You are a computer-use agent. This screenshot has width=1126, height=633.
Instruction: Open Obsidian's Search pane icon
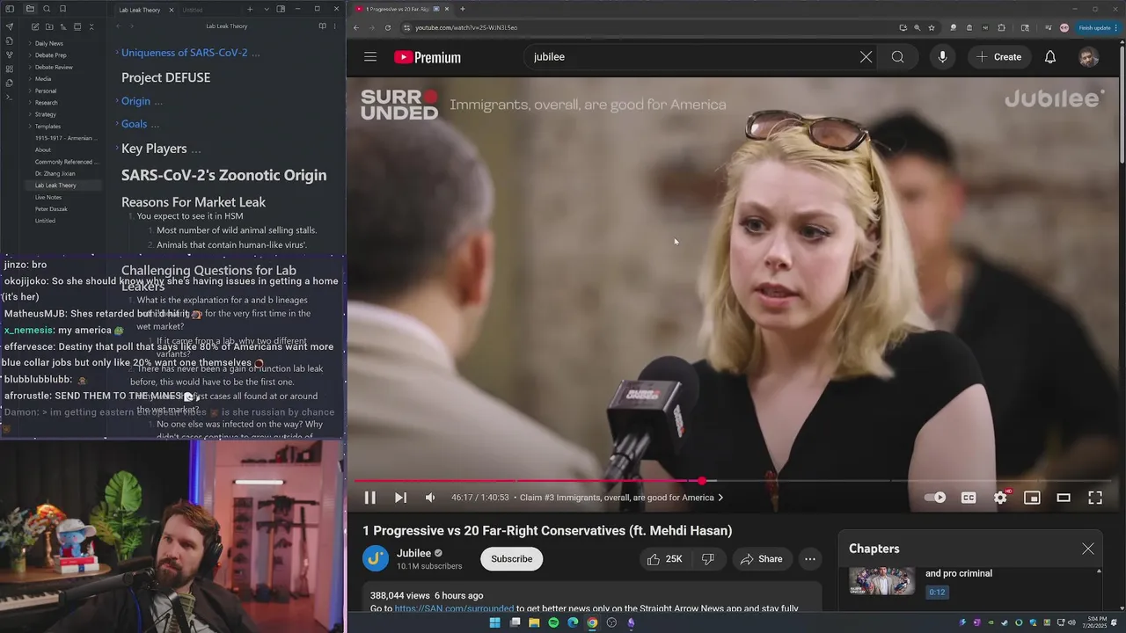tap(47, 9)
